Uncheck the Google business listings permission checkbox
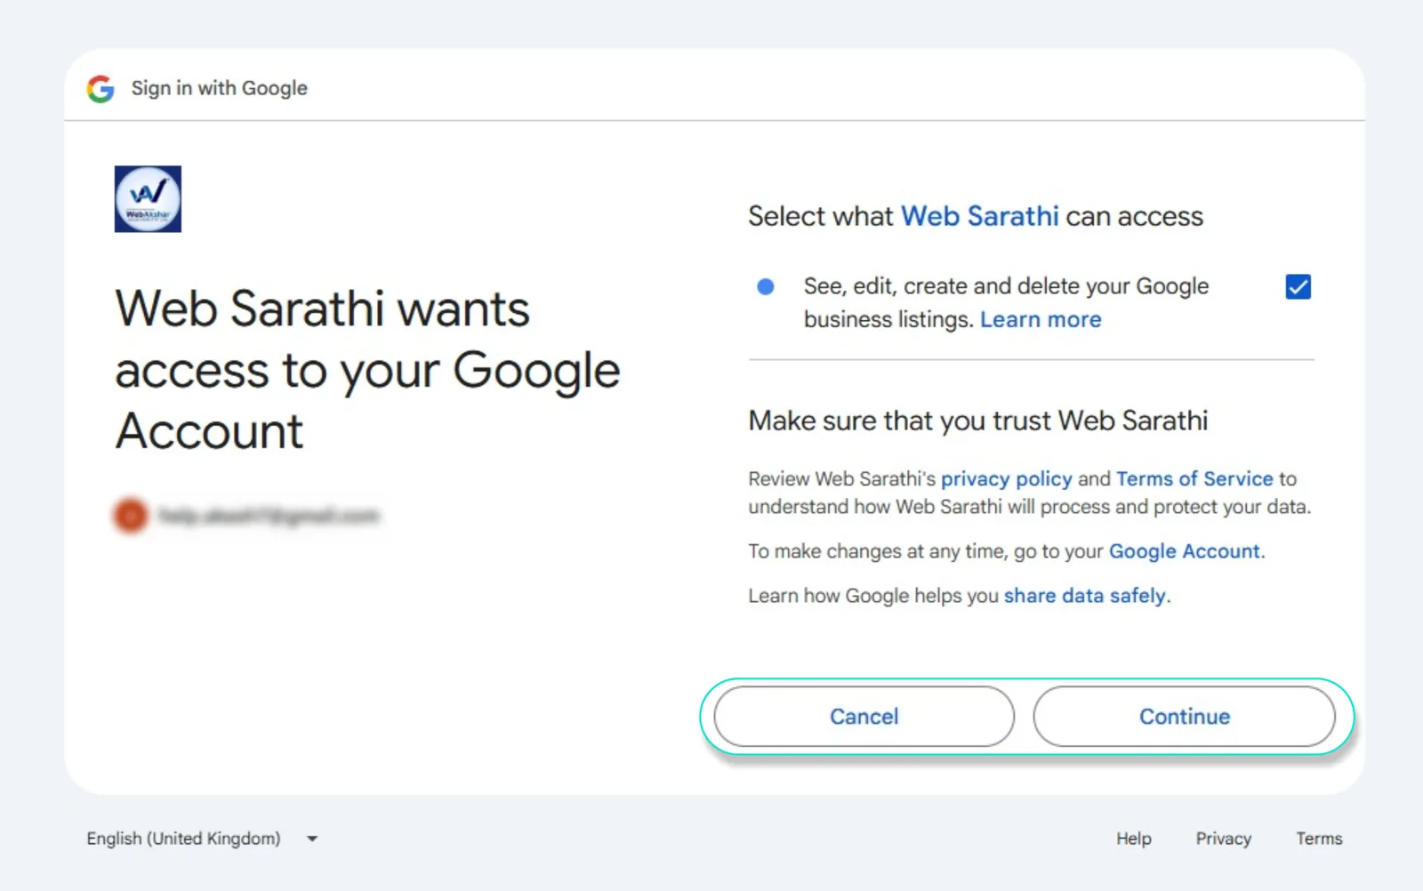Image resolution: width=1423 pixels, height=891 pixels. [x=1298, y=286]
